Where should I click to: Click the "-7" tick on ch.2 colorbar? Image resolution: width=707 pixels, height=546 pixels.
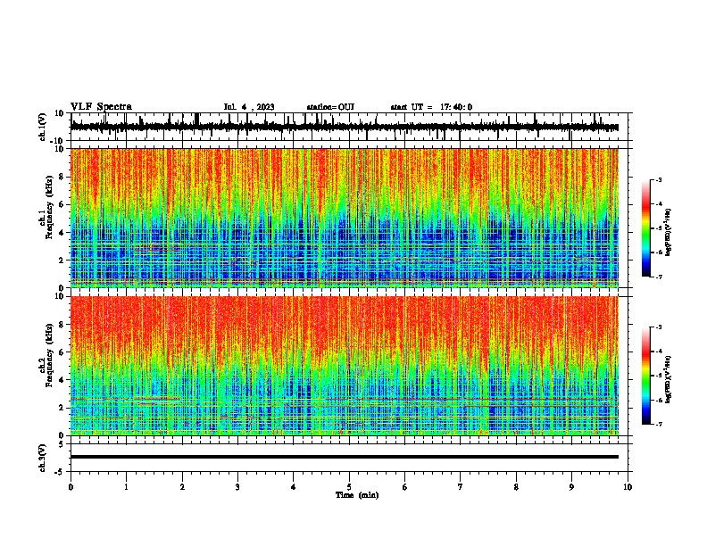tap(658, 424)
